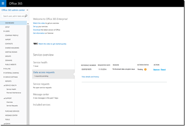Open PURCHASE SERVICES page
Viewport: 185px width, 126px height.
(12, 111)
